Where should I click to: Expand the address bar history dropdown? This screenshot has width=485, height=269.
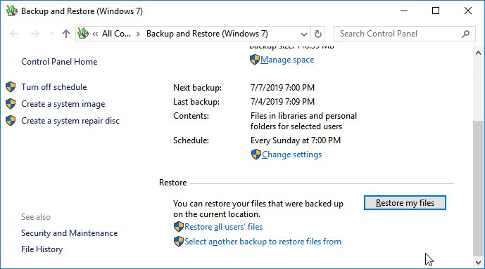[304, 34]
